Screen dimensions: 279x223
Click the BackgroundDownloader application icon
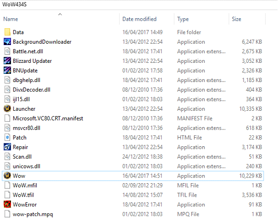click(x=7, y=42)
